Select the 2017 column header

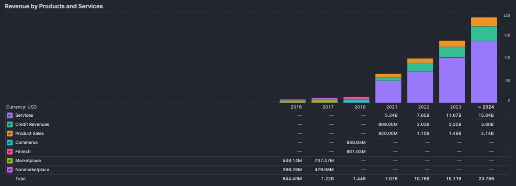coord(328,107)
